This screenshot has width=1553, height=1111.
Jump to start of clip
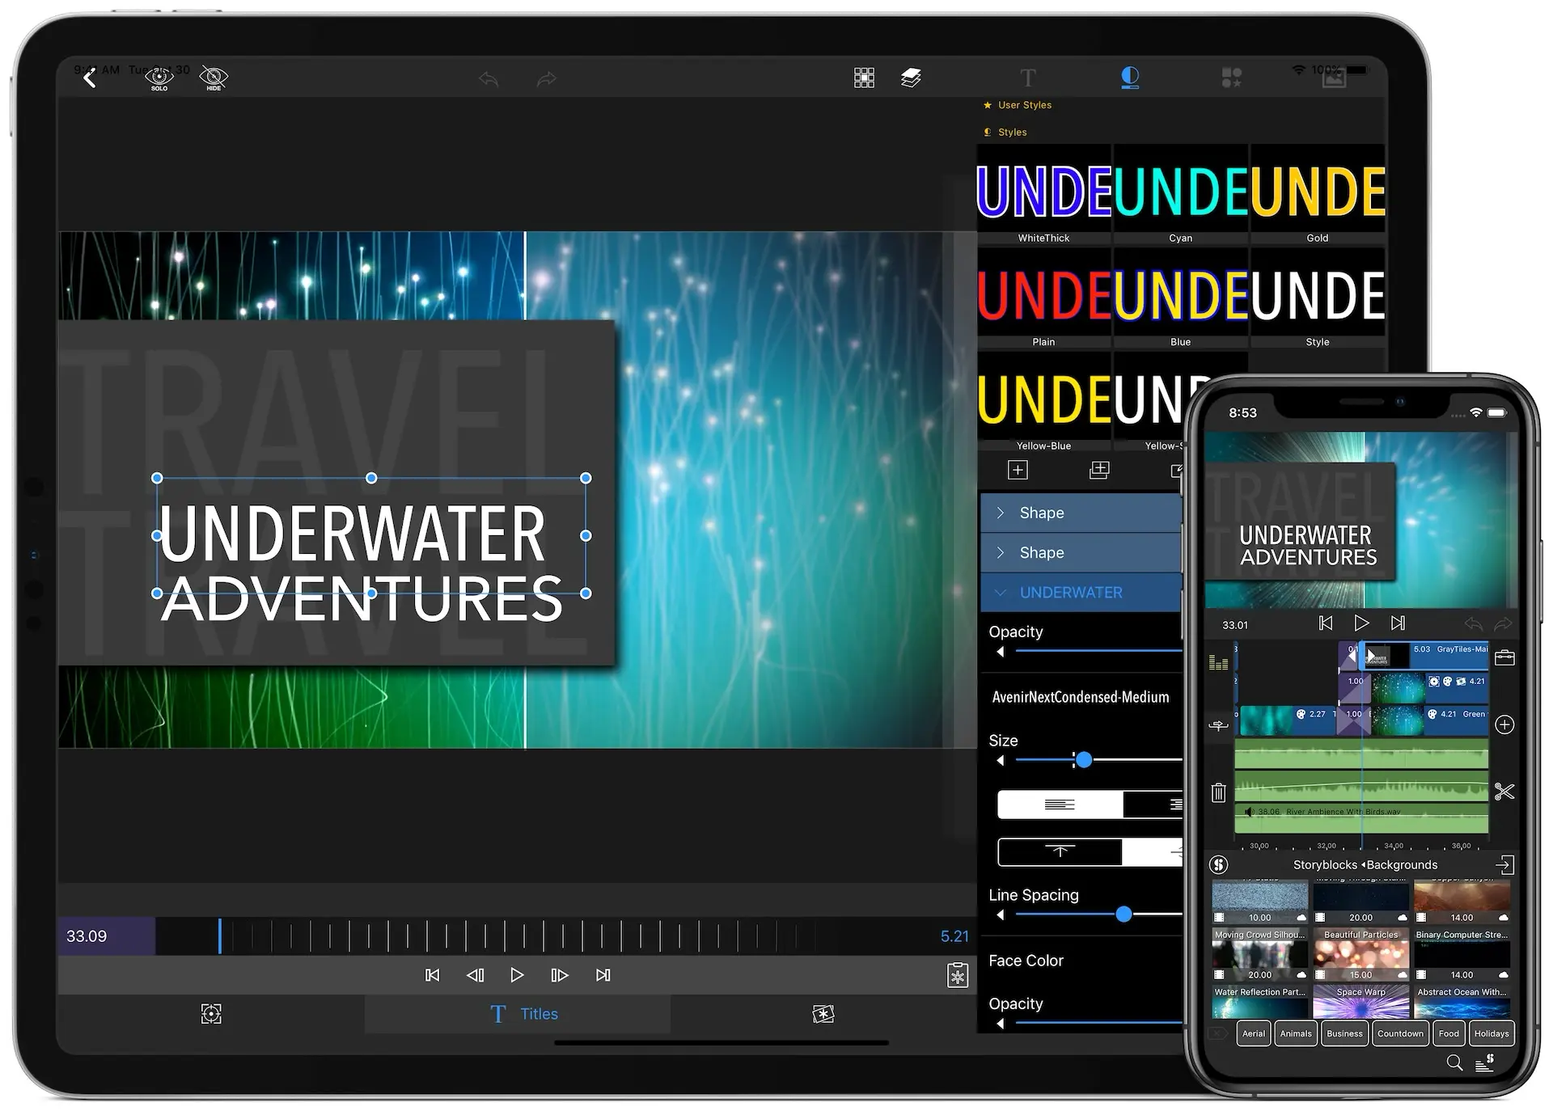[432, 975]
